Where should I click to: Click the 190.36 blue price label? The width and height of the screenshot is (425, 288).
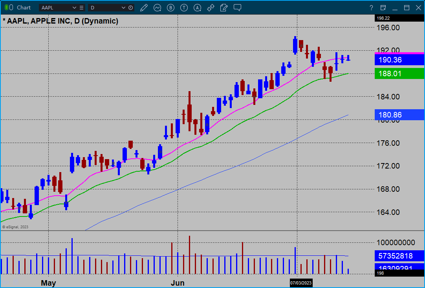(399, 60)
